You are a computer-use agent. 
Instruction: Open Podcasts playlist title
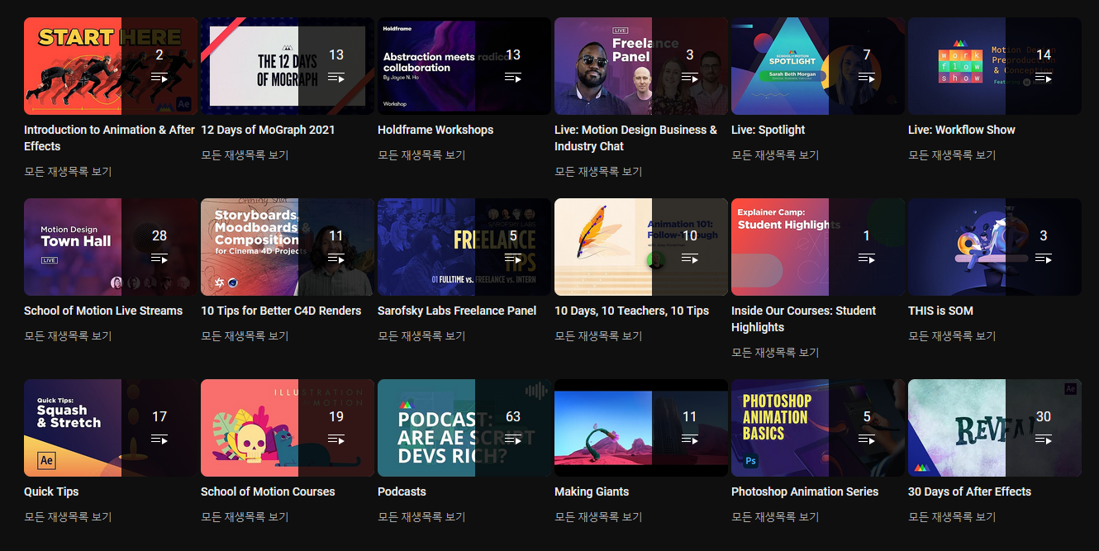(402, 492)
